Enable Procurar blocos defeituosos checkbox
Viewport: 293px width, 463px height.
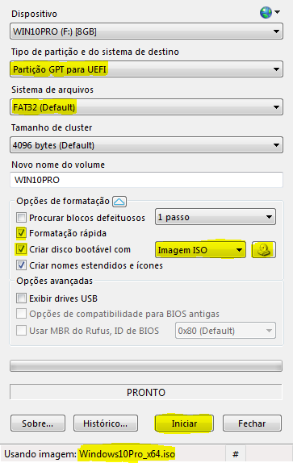21,218
